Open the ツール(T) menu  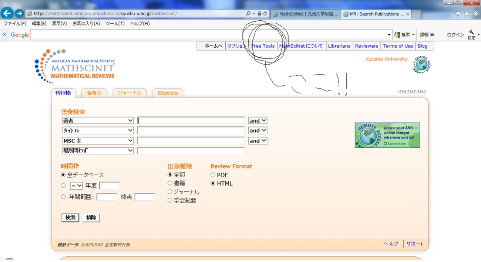(115, 23)
